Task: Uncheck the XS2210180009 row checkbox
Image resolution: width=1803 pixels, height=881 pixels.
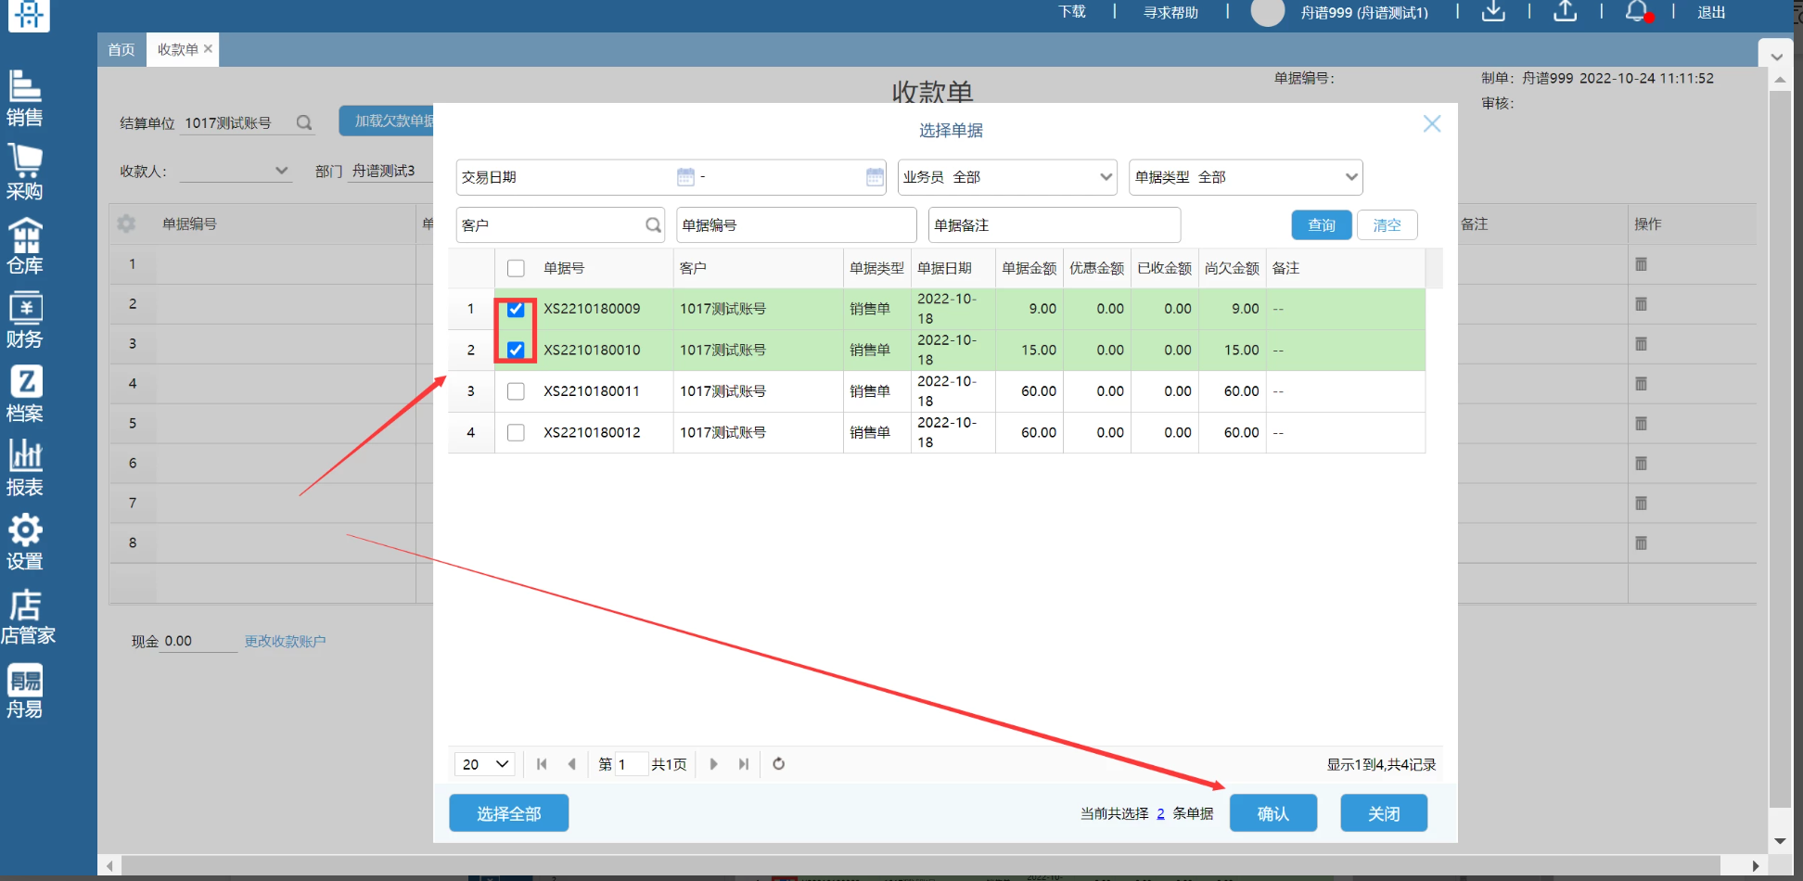Action: click(x=516, y=310)
